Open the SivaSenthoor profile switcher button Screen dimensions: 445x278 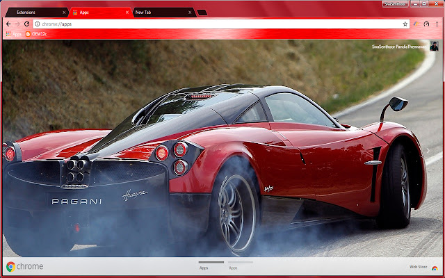395,4
